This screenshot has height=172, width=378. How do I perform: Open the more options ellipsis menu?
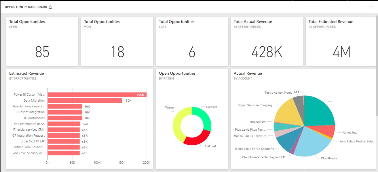click(371, 7)
